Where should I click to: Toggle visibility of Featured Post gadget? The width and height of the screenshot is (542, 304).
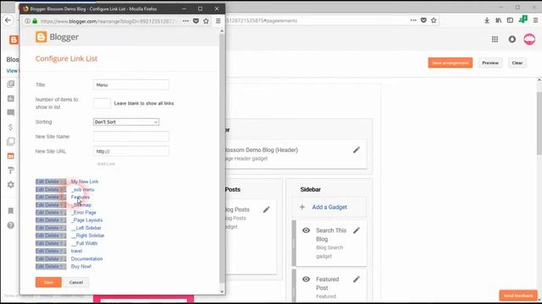pos(306,280)
